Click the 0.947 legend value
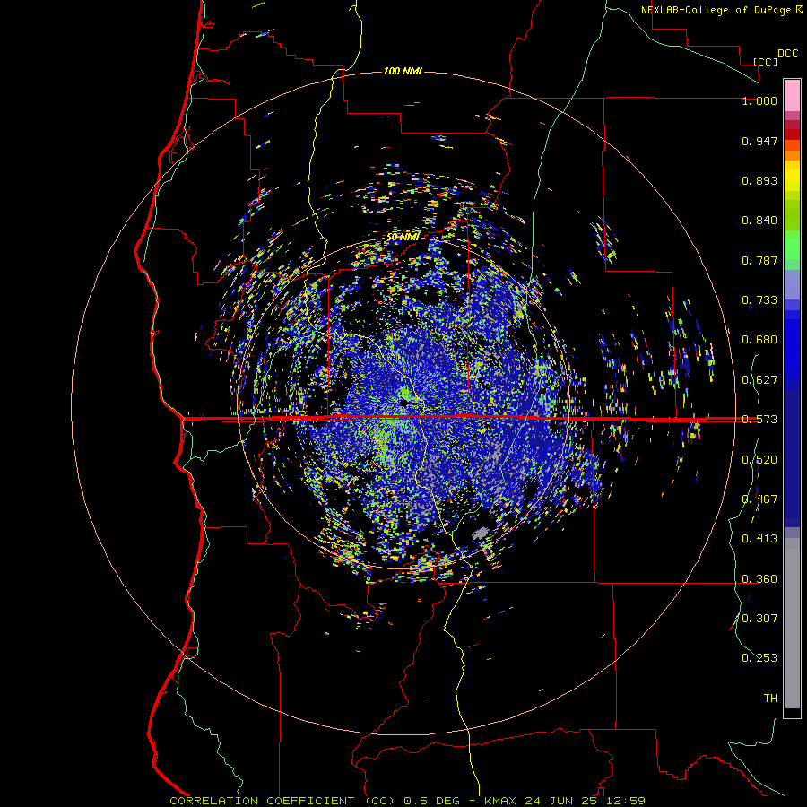Screen dimensions: 807x807 (759, 141)
